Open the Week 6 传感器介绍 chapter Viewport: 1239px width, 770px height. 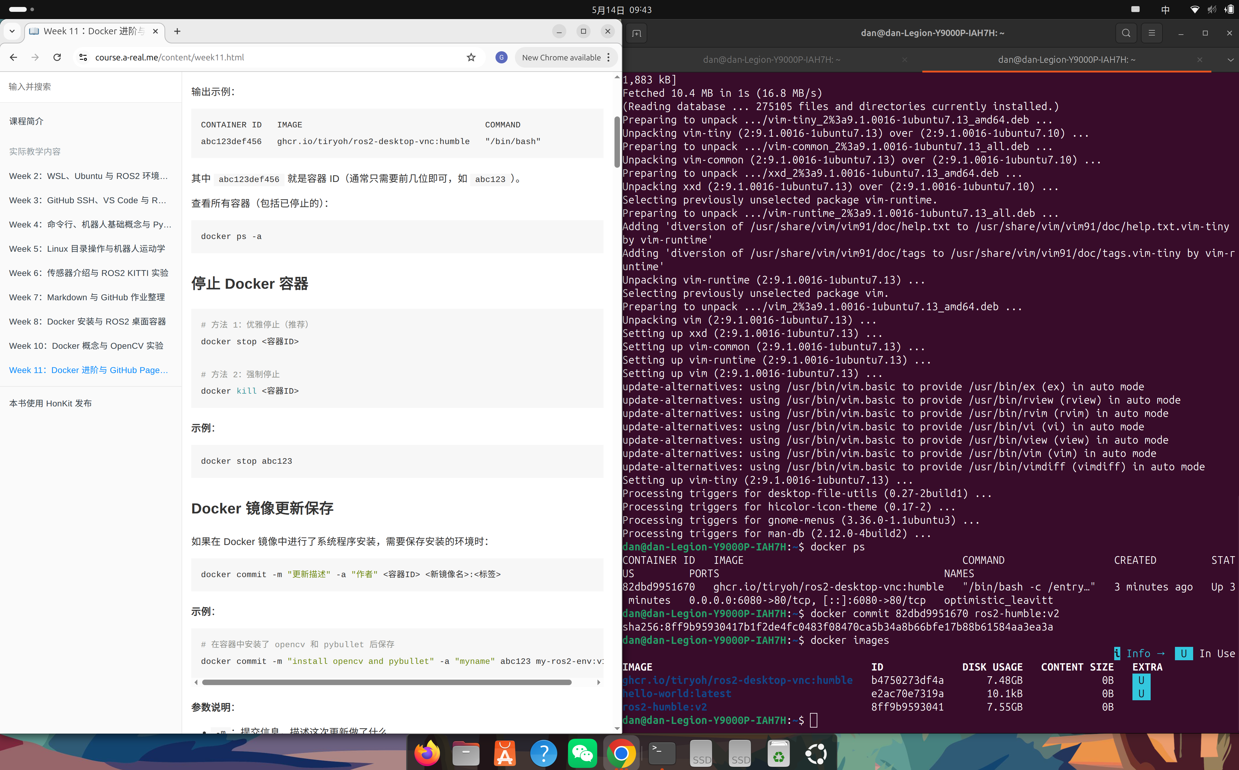[89, 273]
